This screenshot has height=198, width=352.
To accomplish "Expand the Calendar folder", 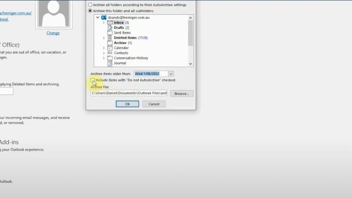I will click(104, 48).
